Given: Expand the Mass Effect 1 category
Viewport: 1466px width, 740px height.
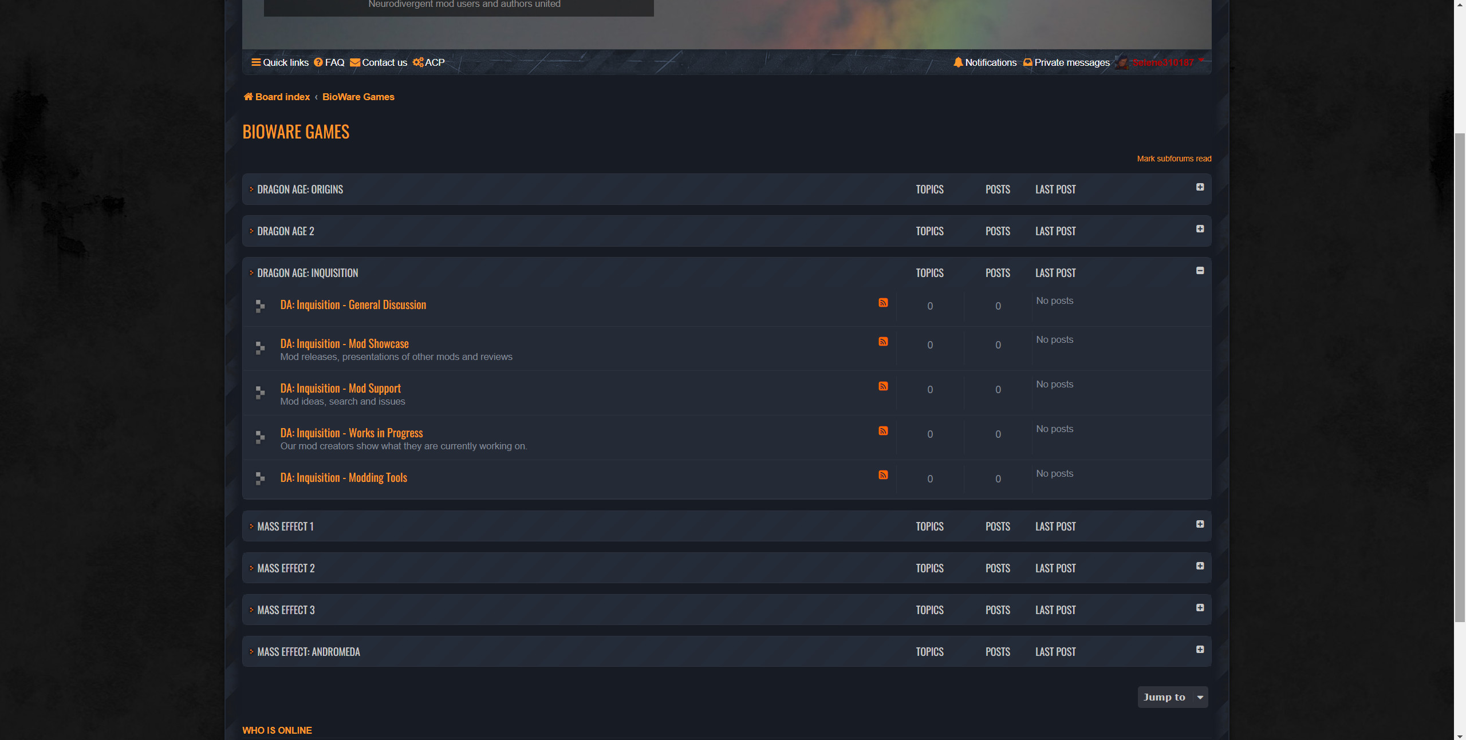Looking at the screenshot, I should coord(1200,524).
